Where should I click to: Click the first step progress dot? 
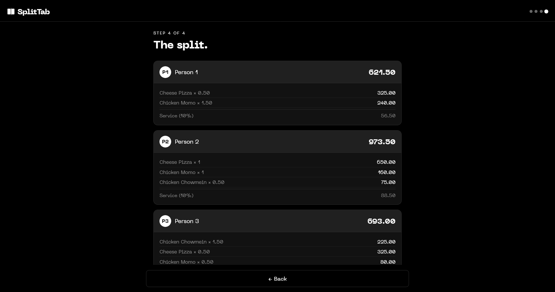(531, 11)
